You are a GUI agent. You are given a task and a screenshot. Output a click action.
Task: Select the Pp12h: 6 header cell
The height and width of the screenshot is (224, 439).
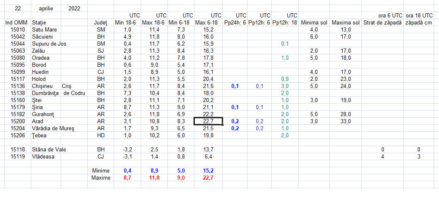point(259,23)
